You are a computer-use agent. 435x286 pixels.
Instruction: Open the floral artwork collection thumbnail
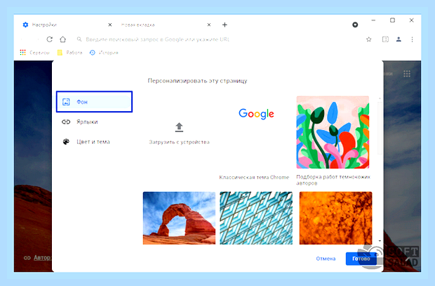coord(333,132)
